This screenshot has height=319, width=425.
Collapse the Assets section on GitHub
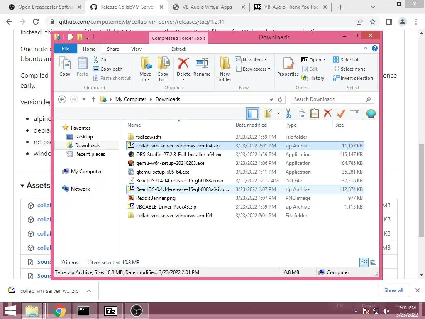[x=22, y=186]
